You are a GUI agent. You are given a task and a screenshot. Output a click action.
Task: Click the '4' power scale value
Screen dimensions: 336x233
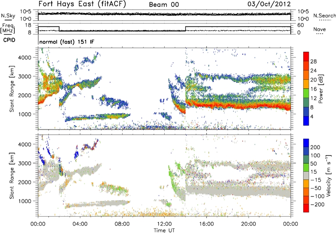click(312, 116)
